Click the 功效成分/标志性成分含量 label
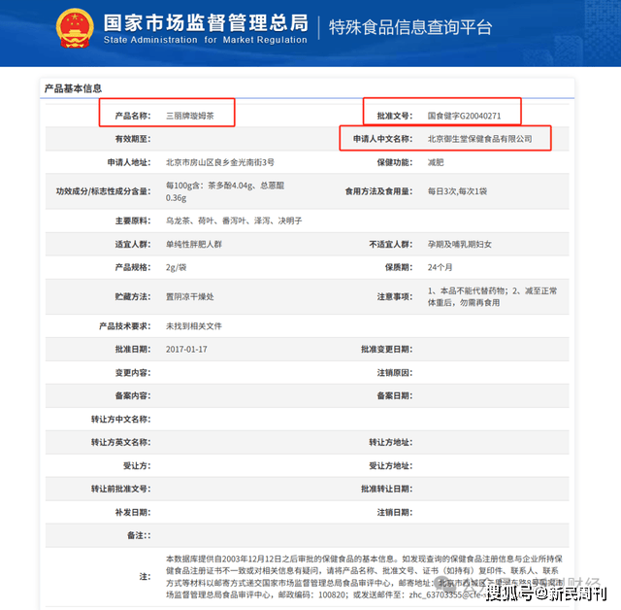The image size is (621, 610). [104, 191]
